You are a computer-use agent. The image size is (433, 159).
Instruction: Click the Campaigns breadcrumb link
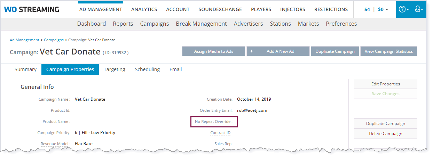pos(54,40)
